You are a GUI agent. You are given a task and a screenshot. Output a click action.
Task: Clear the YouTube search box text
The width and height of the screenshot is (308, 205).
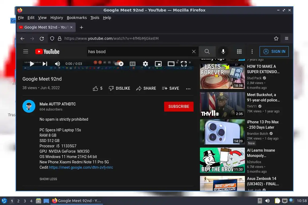pyautogui.click(x=194, y=52)
